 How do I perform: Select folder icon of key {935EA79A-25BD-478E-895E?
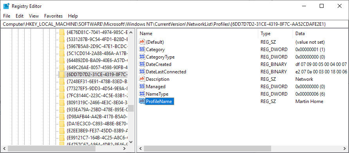click(62, 109)
